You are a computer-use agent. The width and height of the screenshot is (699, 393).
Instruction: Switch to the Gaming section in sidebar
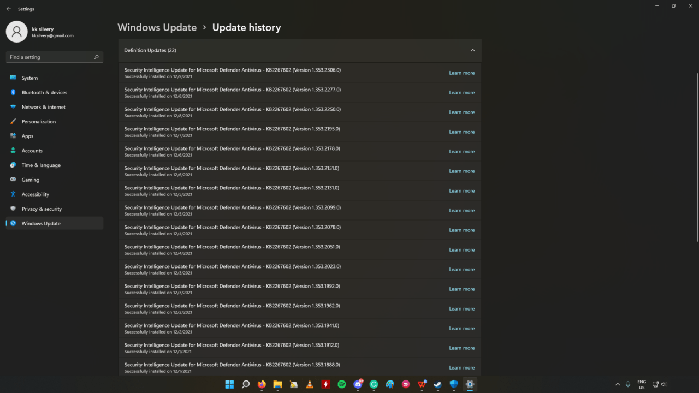click(x=30, y=180)
